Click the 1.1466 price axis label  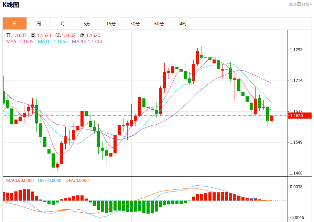(x=296, y=173)
